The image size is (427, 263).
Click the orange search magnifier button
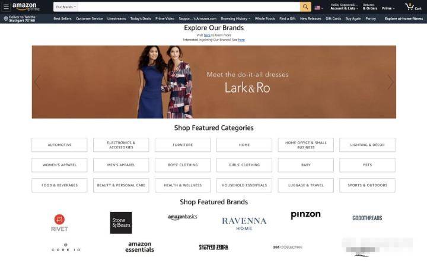pos(305,7)
